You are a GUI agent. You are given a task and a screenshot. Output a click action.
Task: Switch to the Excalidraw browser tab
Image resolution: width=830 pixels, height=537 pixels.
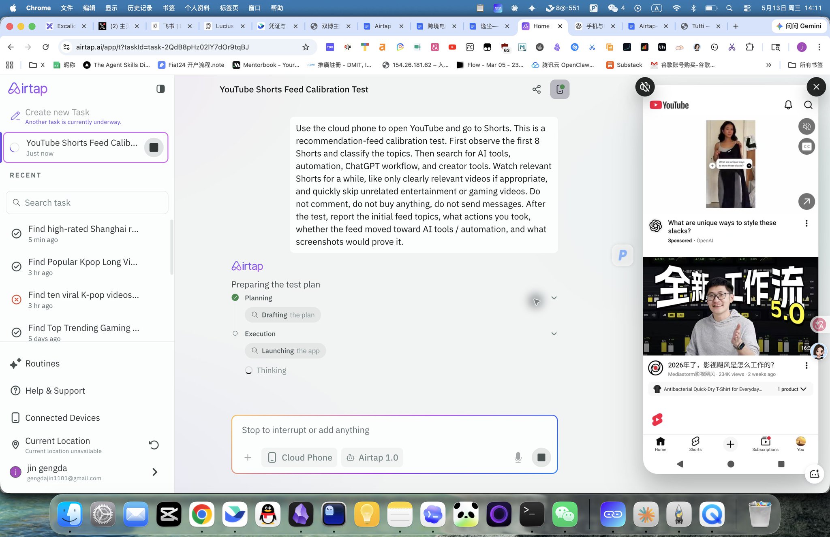[x=66, y=26]
